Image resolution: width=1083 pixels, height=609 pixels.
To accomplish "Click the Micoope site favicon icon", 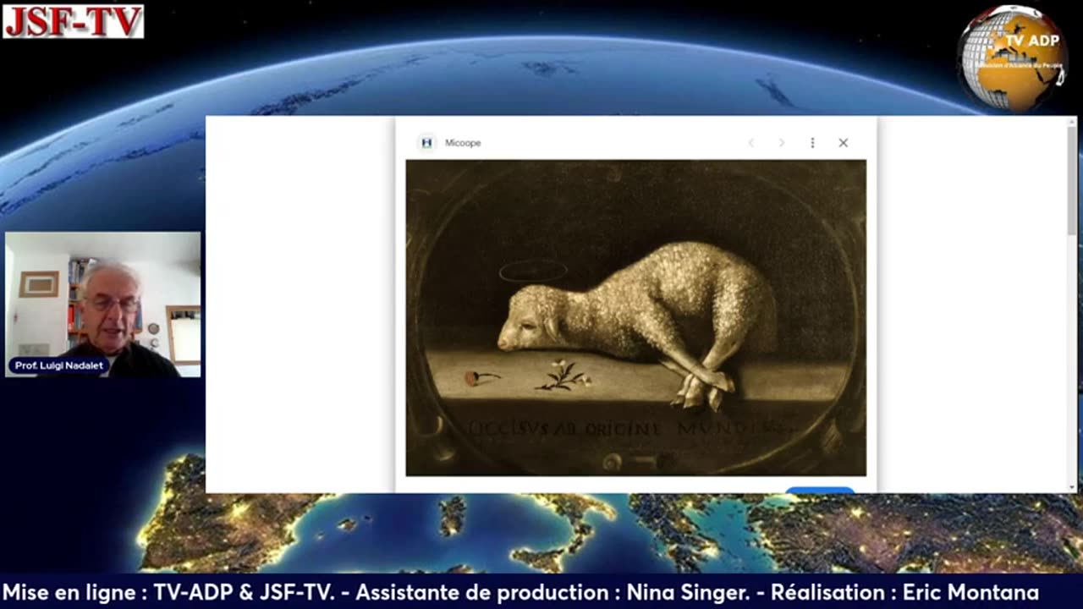I will [x=426, y=143].
